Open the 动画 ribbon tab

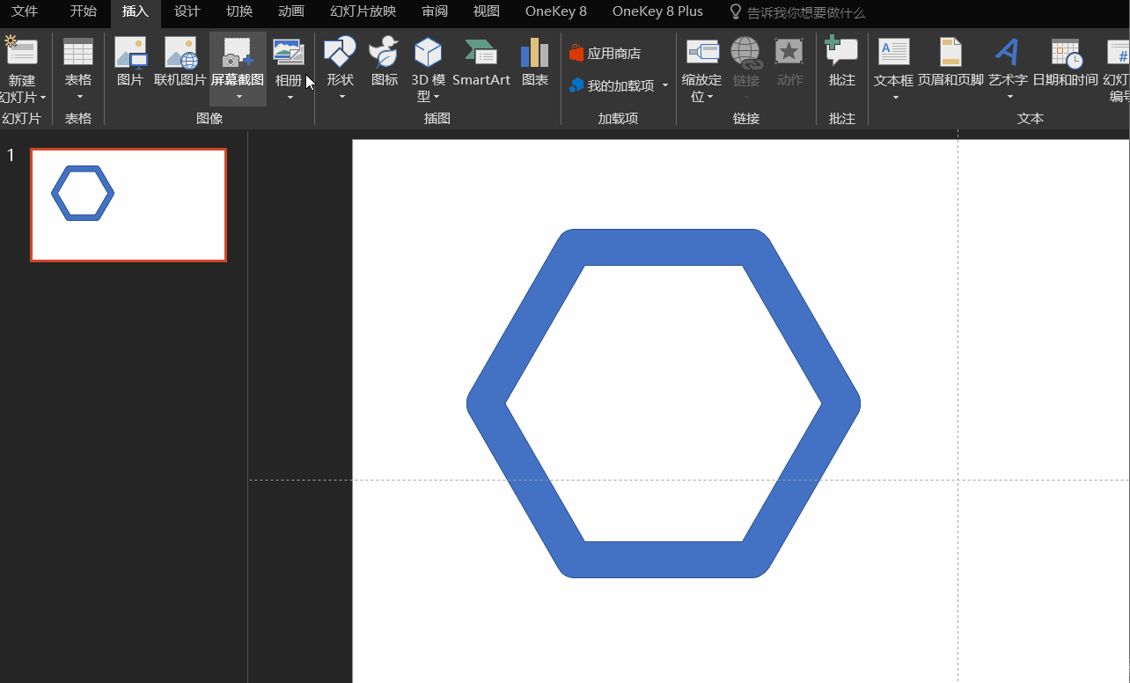291,12
